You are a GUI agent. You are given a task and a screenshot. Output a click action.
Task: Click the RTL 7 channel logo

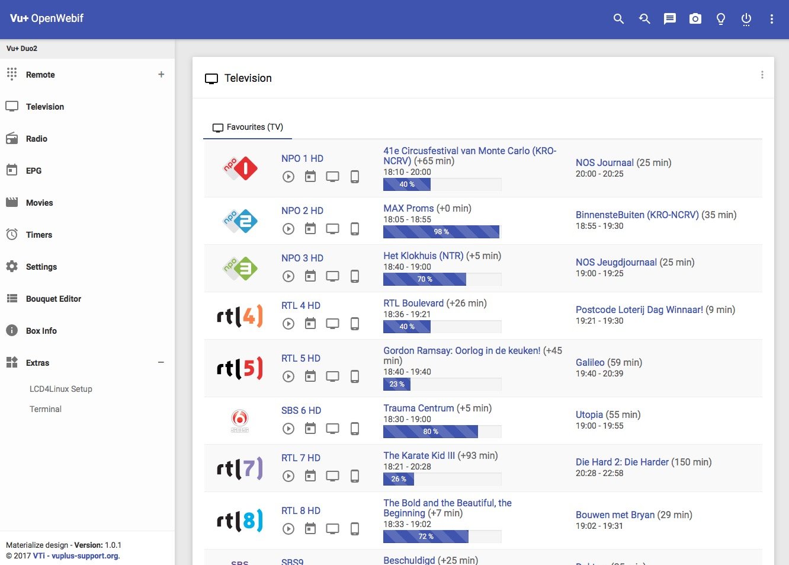[240, 468]
